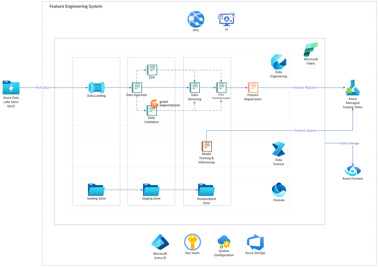Screen dimensions: 378x267
Task: Click the Staging Zone text label
Action: point(151,199)
